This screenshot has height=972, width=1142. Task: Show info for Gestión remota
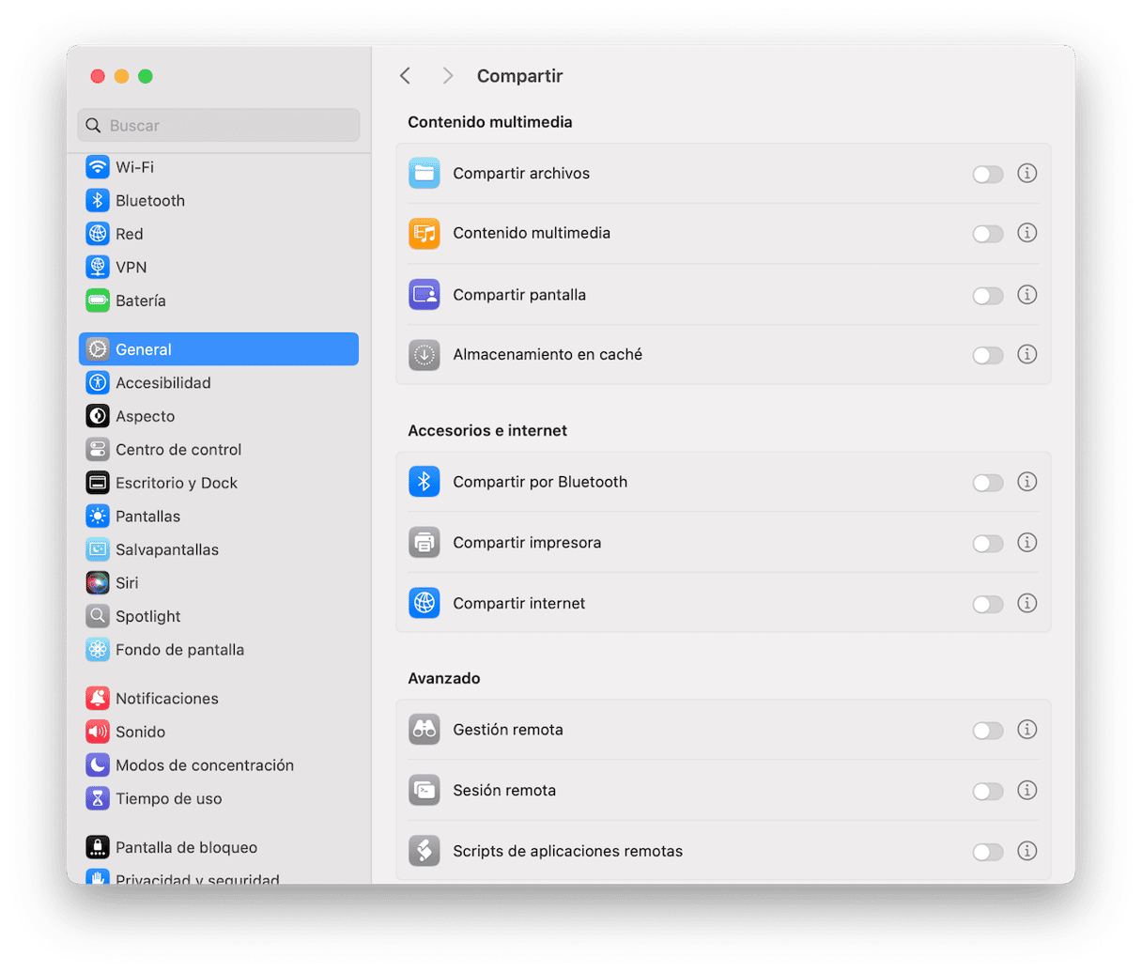[x=1027, y=729]
